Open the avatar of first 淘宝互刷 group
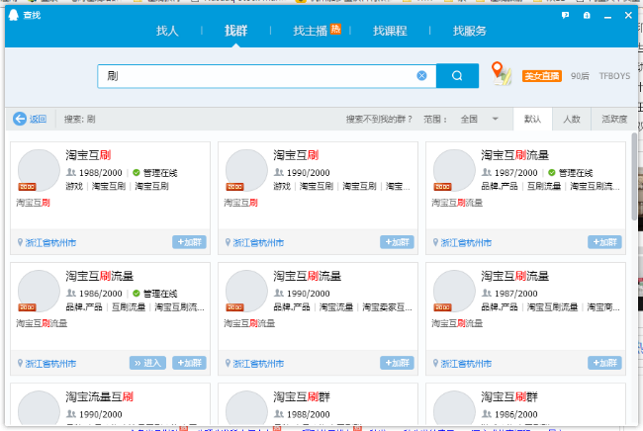The width and height of the screenshot is (643, 431). tap(39, 170)
